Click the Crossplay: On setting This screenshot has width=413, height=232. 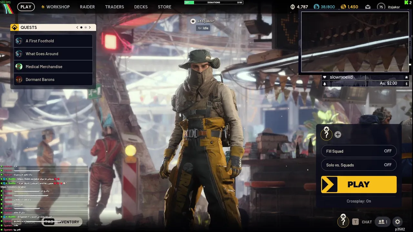pos(359,201)
